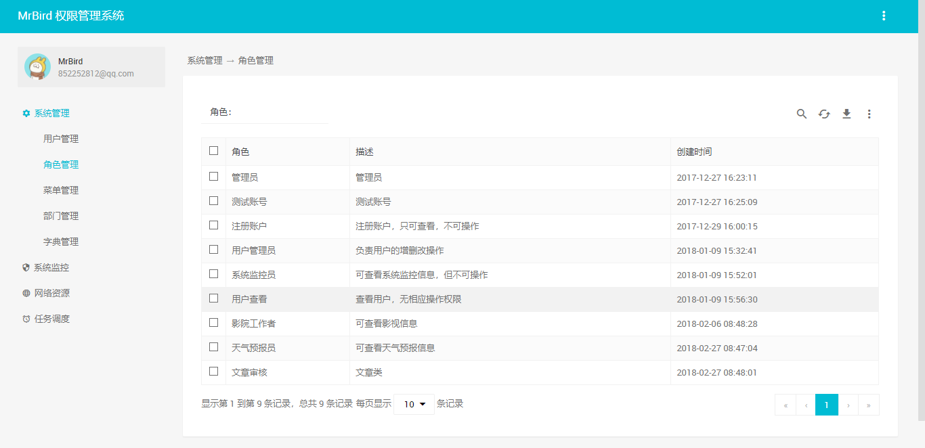Expand the 任务调度 menu section
The width and height of the screenshot is (925, 448).
tap(51, 319)
